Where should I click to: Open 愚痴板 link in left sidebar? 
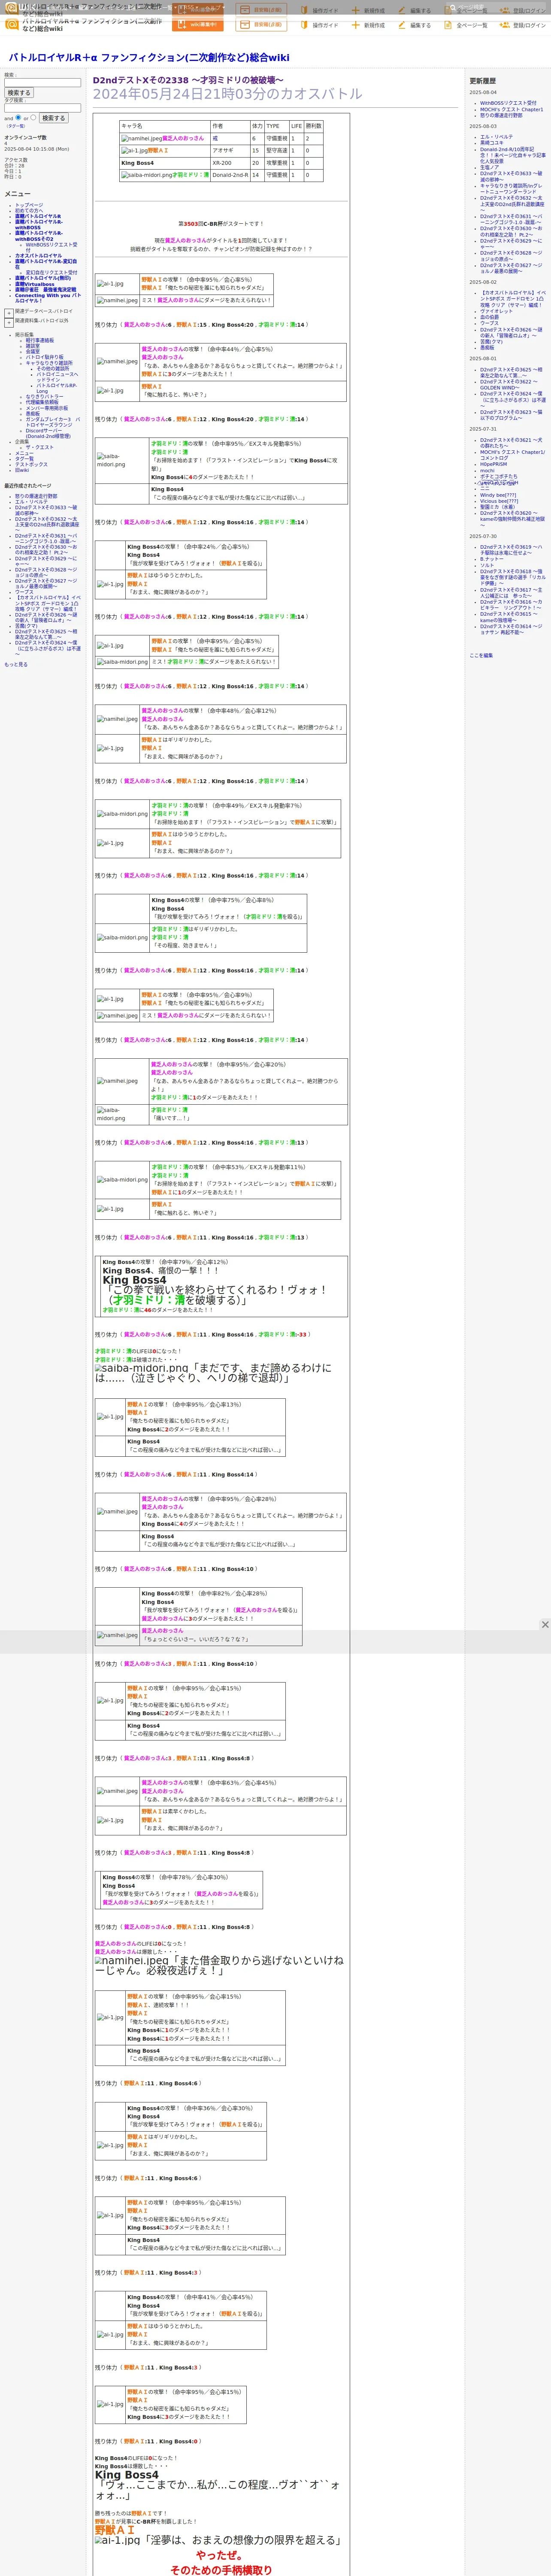click(33, 414)
